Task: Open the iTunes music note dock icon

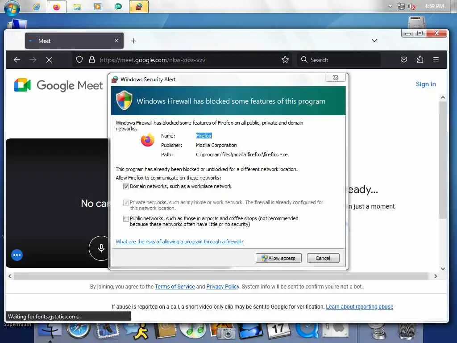Action: (193, 331)
